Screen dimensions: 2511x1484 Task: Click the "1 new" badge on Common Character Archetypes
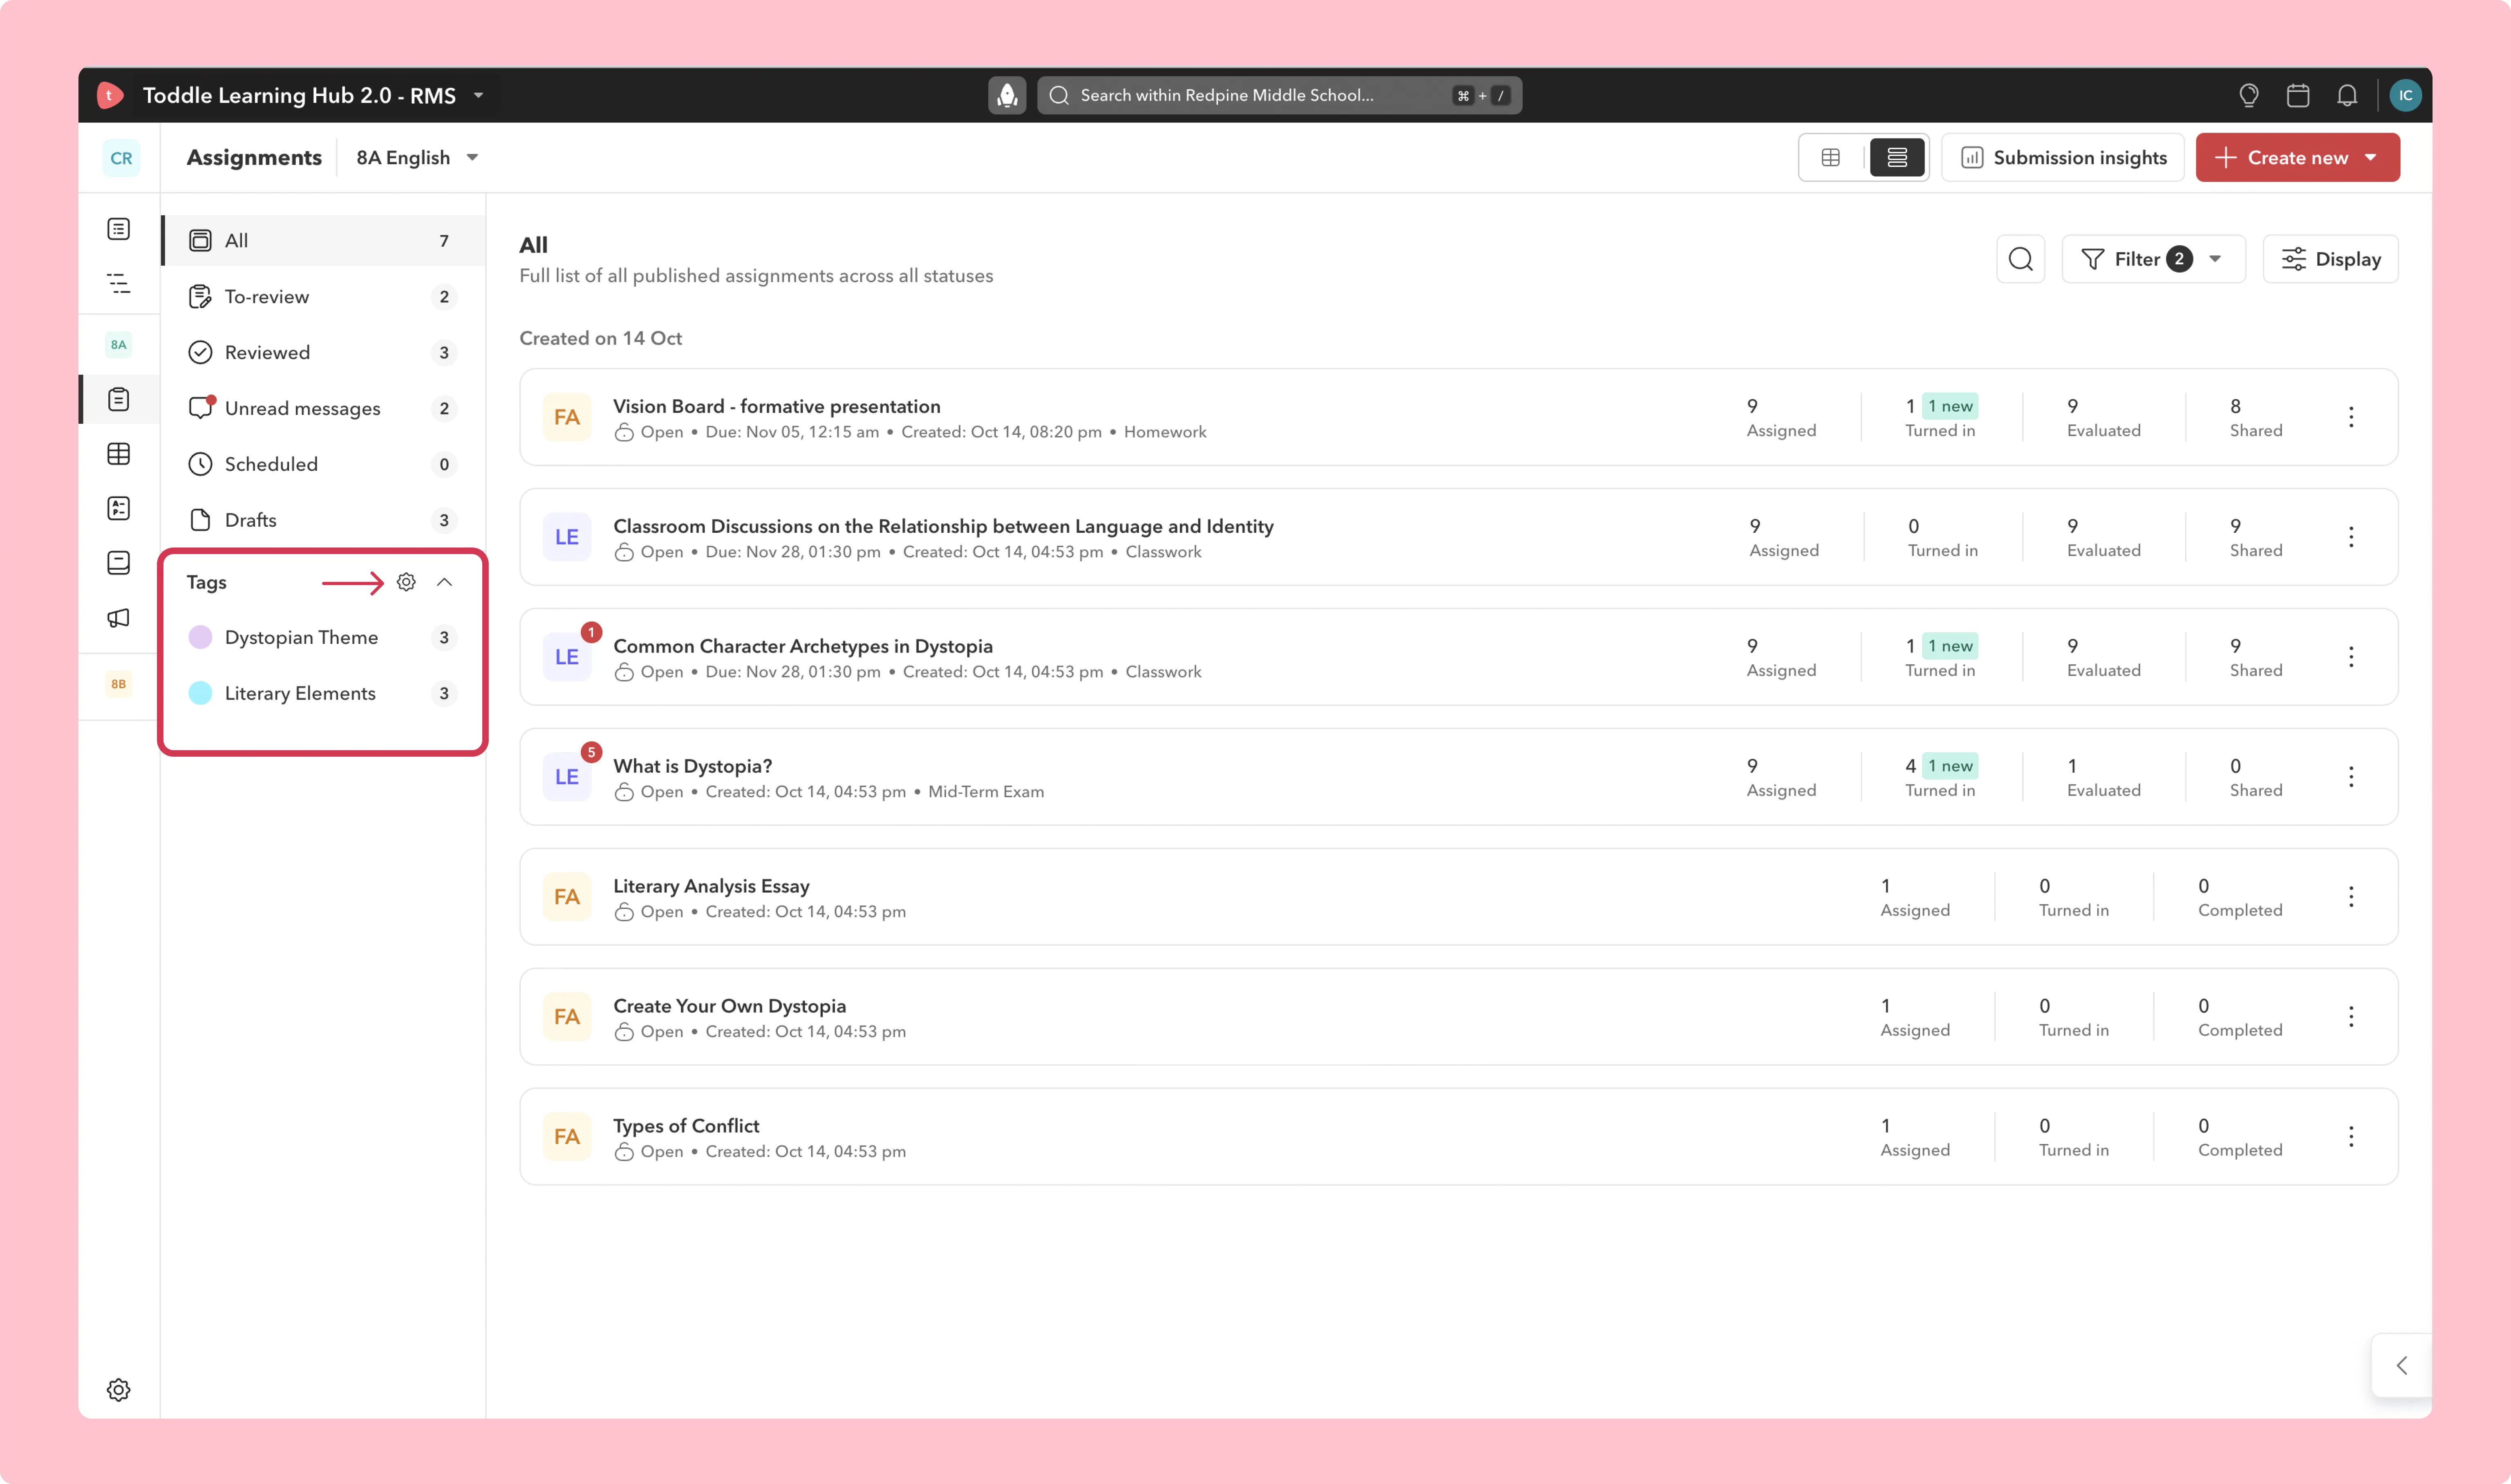pyautogui.click(x=1950, y=646)
